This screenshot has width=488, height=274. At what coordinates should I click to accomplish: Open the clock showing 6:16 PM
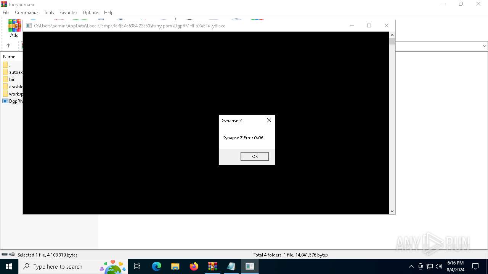click(455, 266)
